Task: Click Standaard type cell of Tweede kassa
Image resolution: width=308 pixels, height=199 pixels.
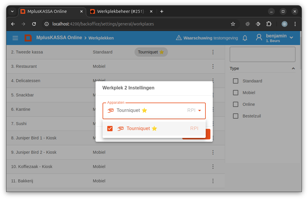Action: pos(103,52)
